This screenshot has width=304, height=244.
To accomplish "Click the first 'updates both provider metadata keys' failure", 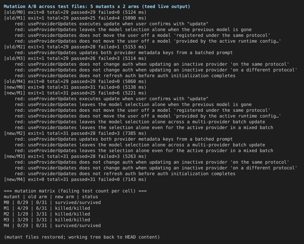I will [124, 53].
